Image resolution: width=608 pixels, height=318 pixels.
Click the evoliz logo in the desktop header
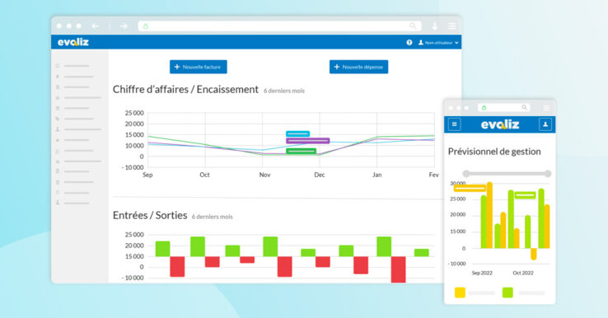(x=73, y=42)
